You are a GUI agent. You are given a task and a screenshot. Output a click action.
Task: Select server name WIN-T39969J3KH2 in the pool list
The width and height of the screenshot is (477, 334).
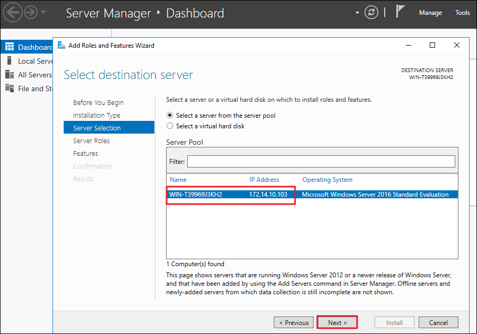point(196,195)
